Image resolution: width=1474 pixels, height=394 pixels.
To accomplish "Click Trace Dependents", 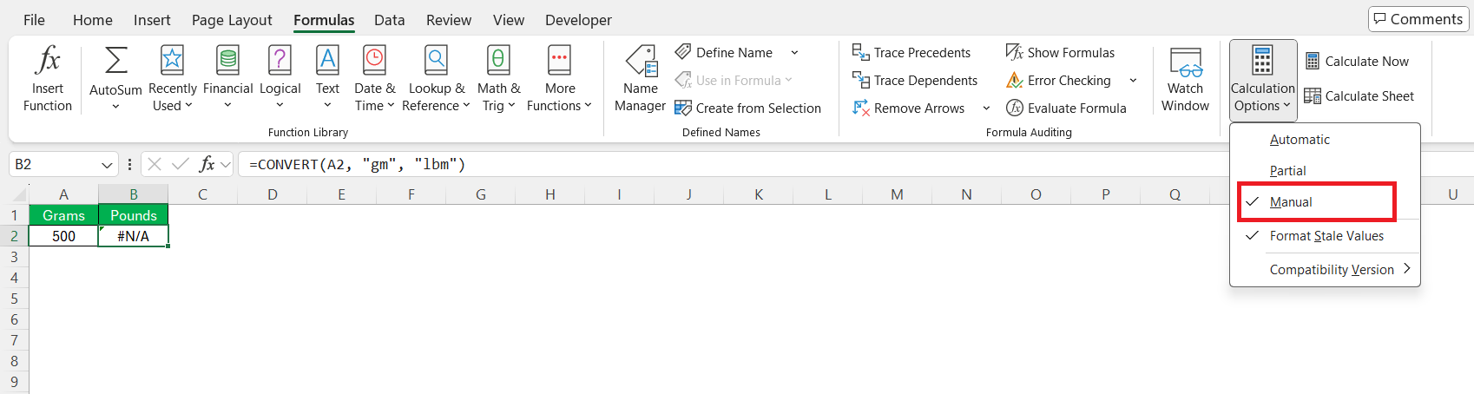I will point(915,81).
